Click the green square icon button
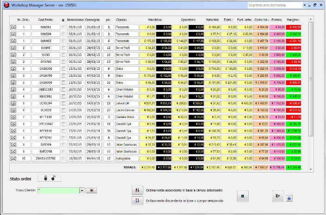The image size is (326, 215). (x=243, y=196)
